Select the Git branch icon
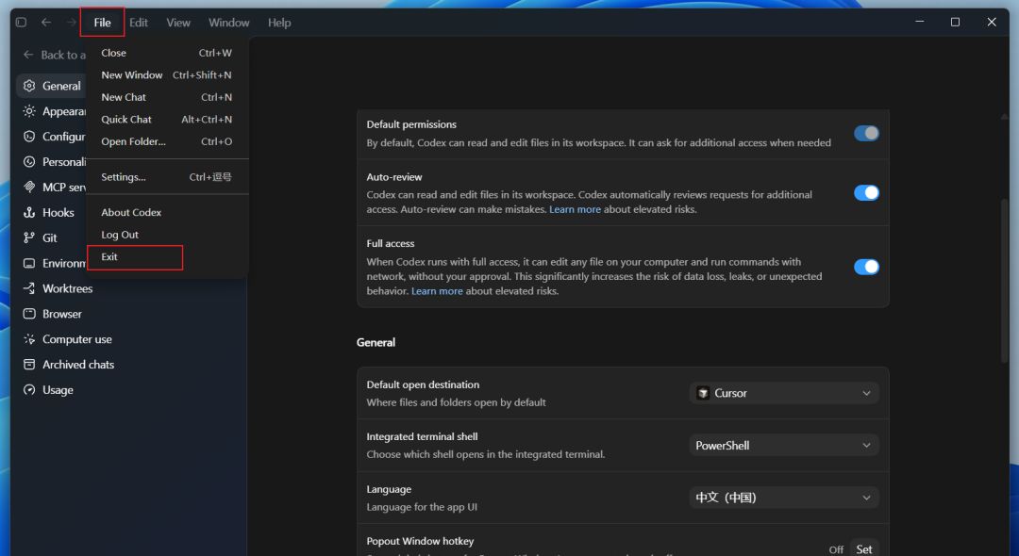Screen dimensions: 1019x556 29,237
